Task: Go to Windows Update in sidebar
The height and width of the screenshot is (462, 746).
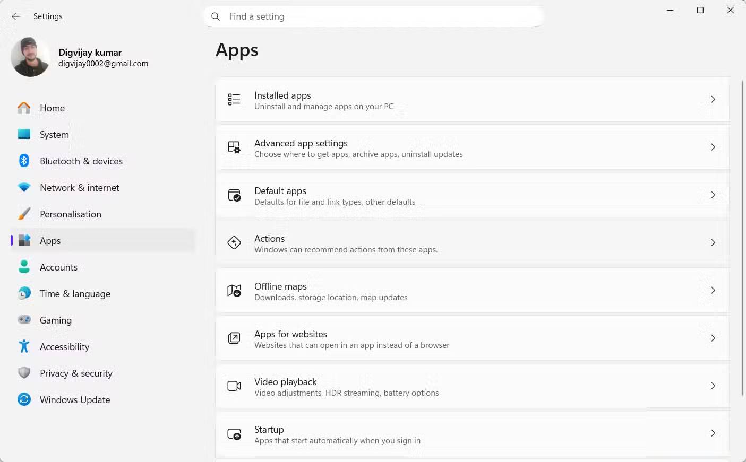Action: [x=75, y=400]
